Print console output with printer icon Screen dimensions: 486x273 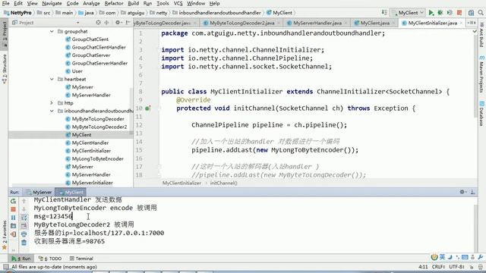24,234
